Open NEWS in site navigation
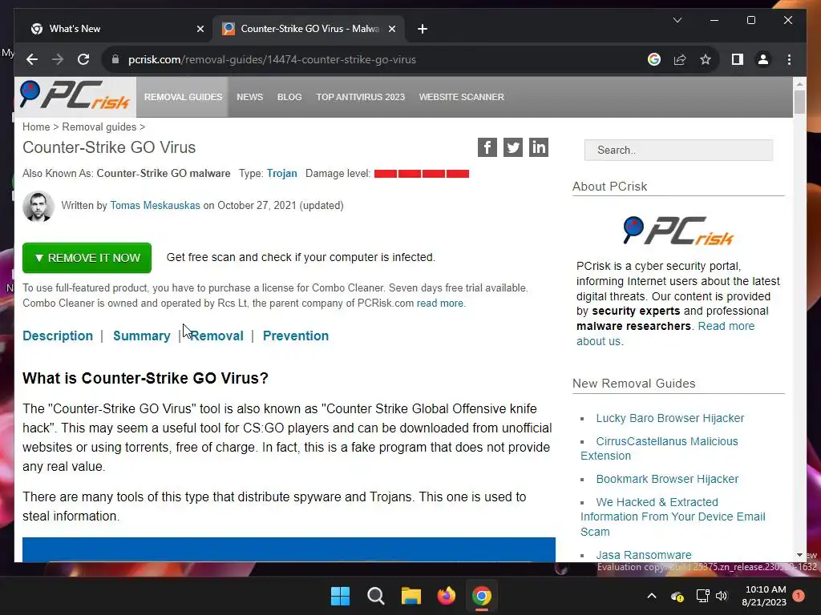The width and height of the screenshot is (821, 615). point(250,97)
